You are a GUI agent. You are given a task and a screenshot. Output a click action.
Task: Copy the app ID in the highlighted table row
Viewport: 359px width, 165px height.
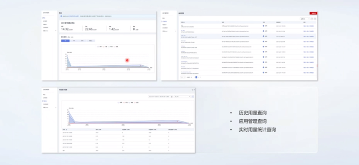coord(196,37)
